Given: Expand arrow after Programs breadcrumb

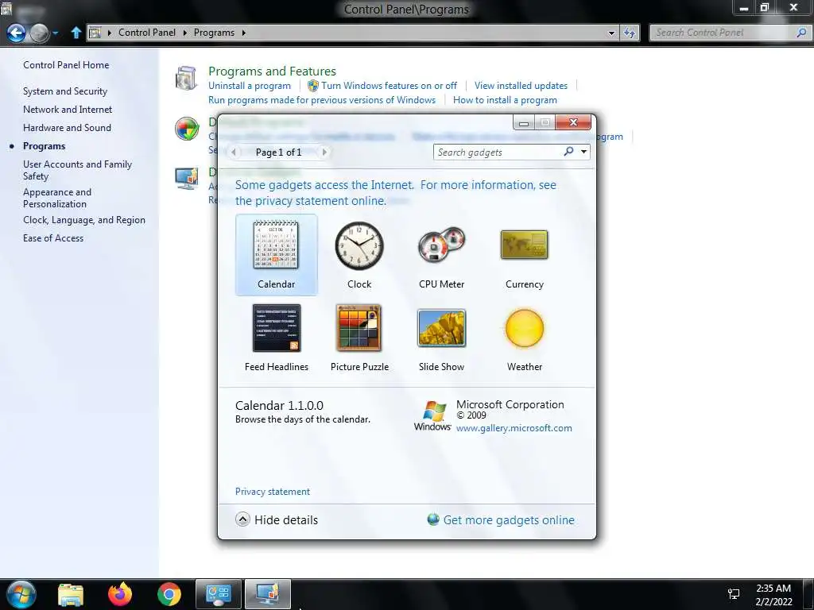Looking at the screenshot, I should [x=243, y=33].
